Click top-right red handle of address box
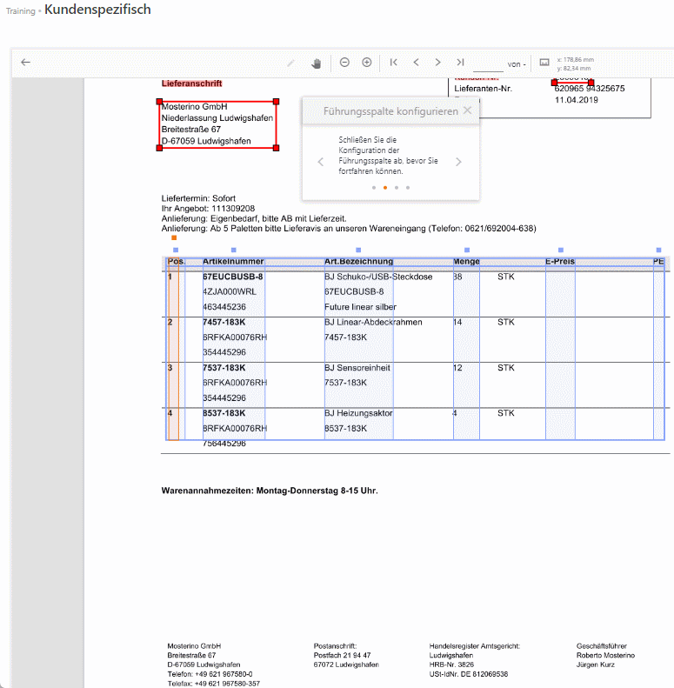This screenshot has height=688, width=674. click(276, 102)
